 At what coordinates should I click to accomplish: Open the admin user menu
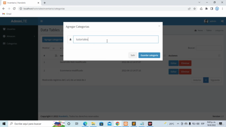[210, 21]
